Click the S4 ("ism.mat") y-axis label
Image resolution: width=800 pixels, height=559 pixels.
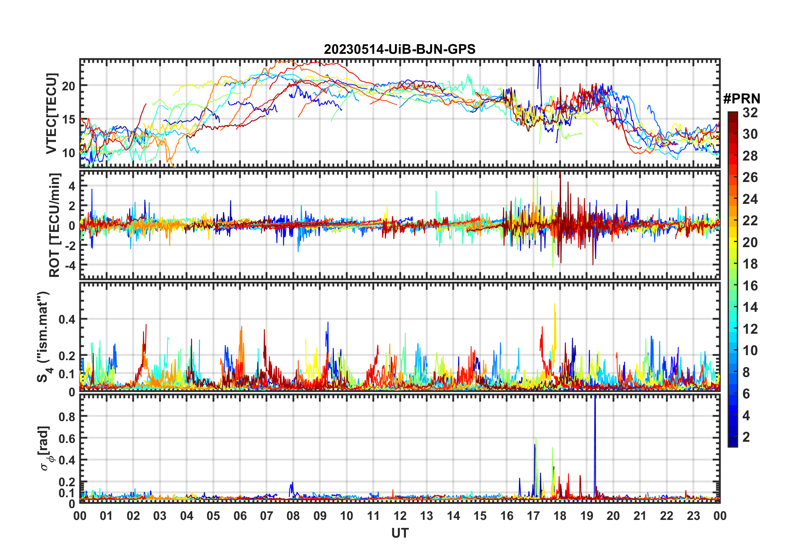[43, 337]
